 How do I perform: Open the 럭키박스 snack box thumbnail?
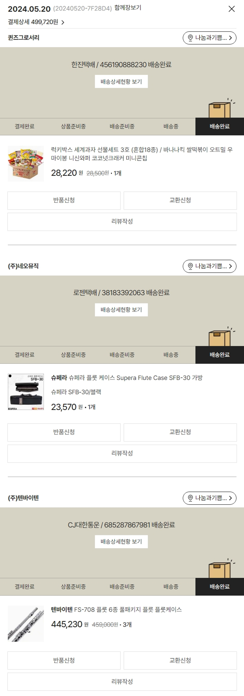pos(26,164)
